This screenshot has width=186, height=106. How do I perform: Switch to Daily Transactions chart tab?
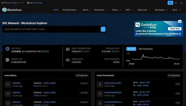(x=145, y=49)
